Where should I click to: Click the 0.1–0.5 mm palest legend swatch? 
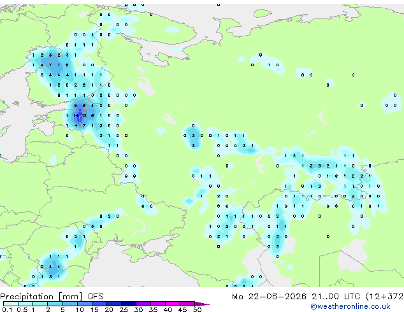[11, 304]
